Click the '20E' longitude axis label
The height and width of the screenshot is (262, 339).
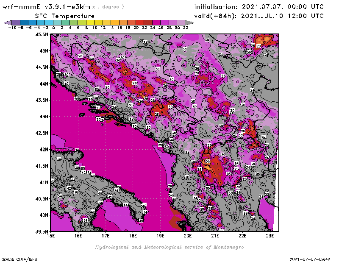coord(188,236)
